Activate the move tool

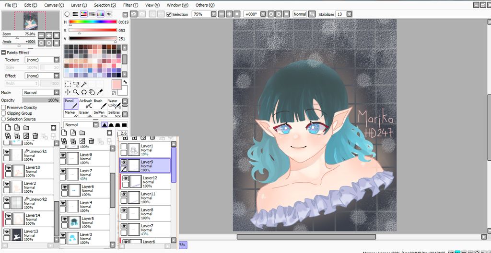point(68,92)
